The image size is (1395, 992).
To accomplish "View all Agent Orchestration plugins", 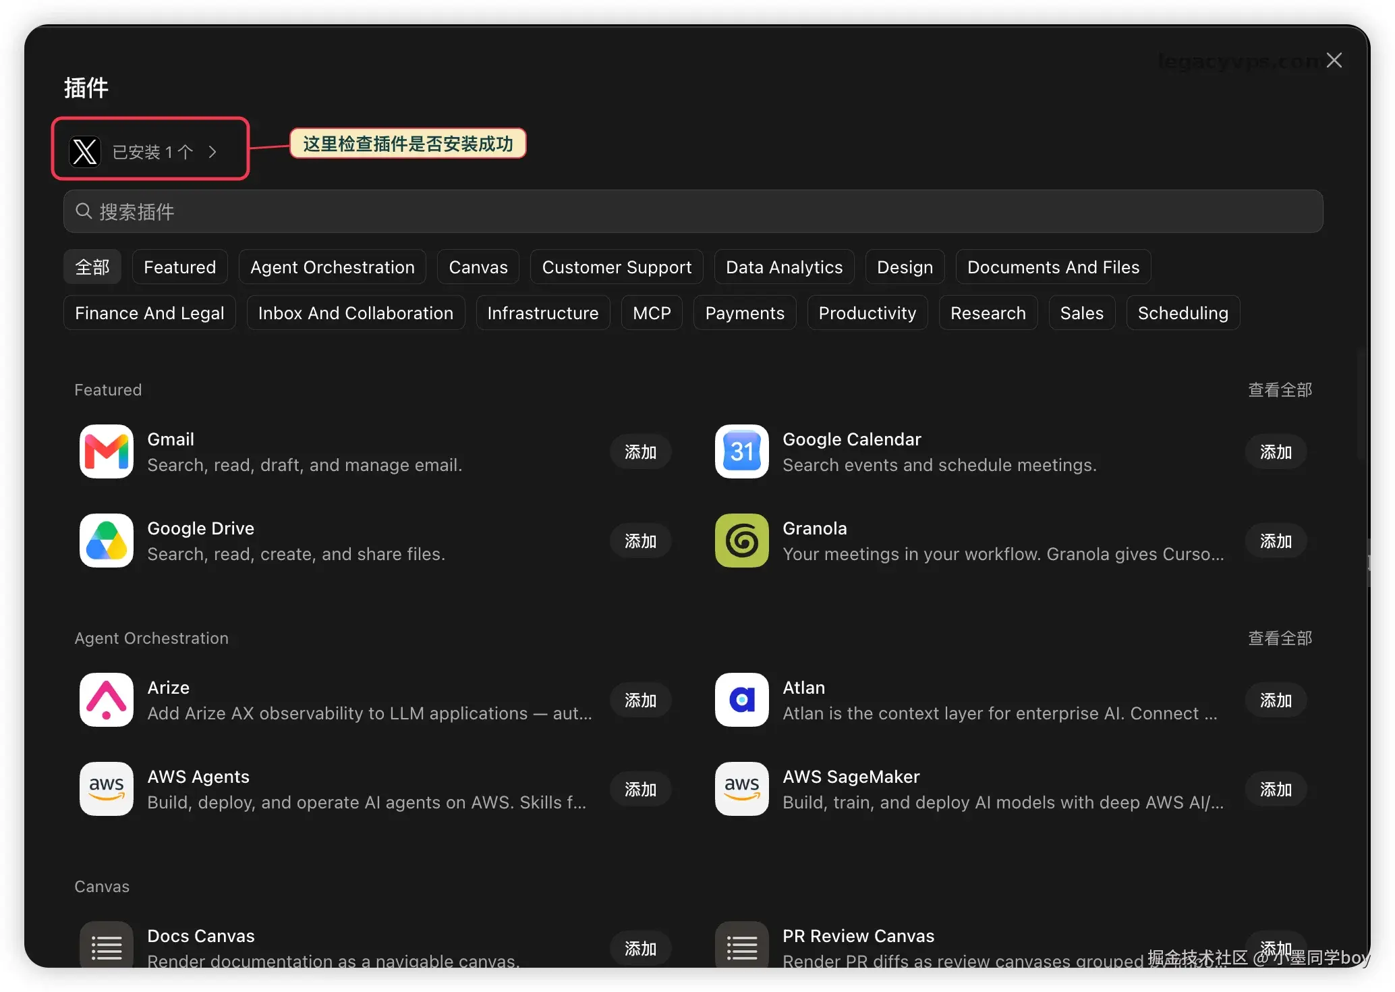I will pyautogui.click(x=1280, y=638).
